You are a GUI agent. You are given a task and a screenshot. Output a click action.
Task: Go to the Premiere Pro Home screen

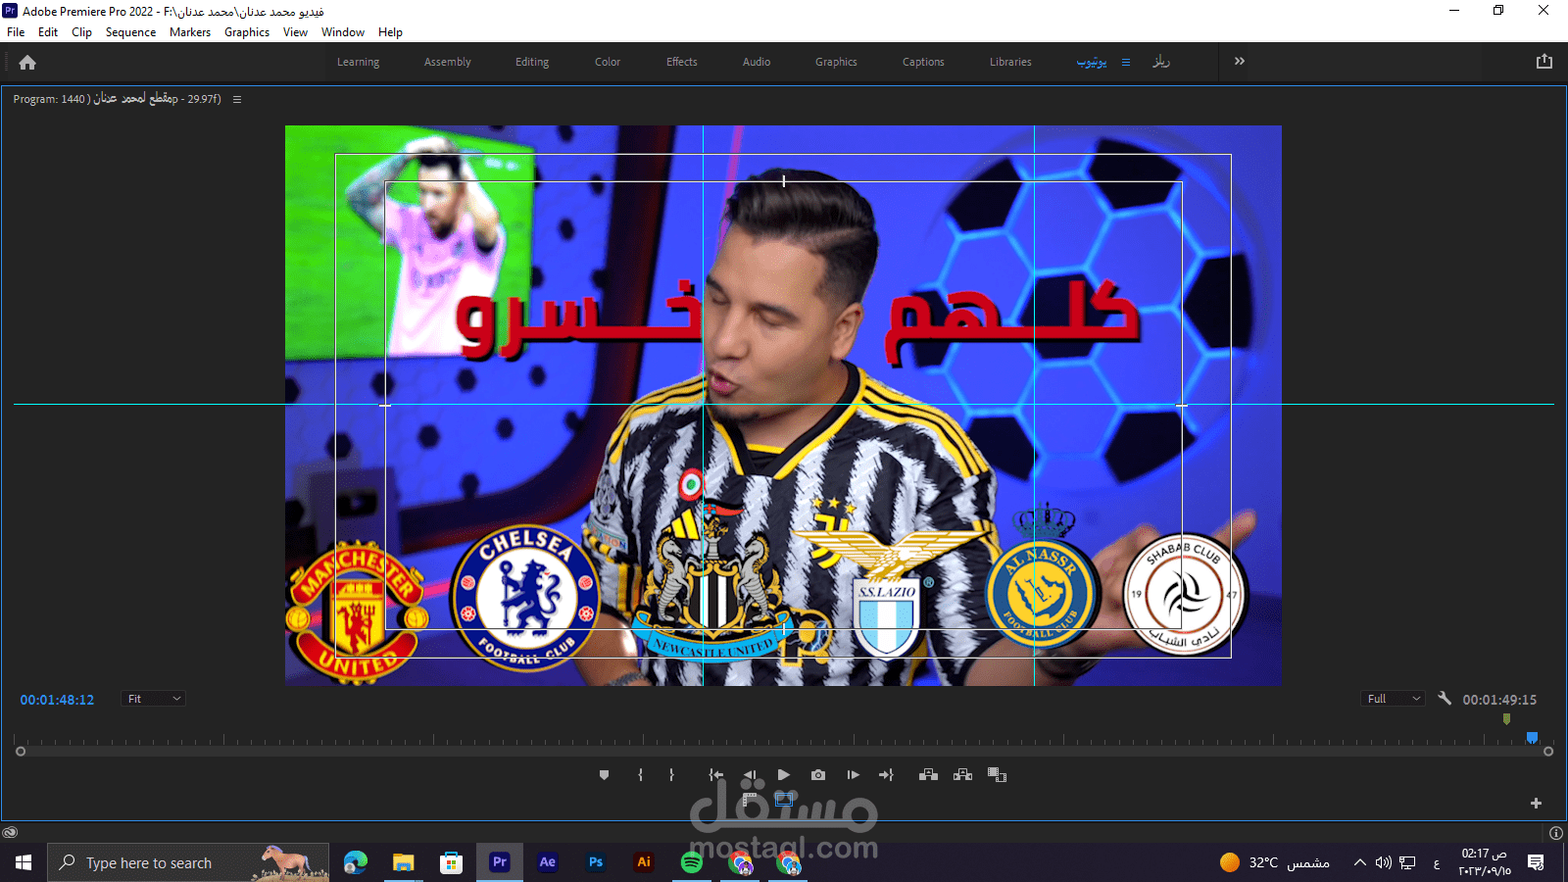27,62
